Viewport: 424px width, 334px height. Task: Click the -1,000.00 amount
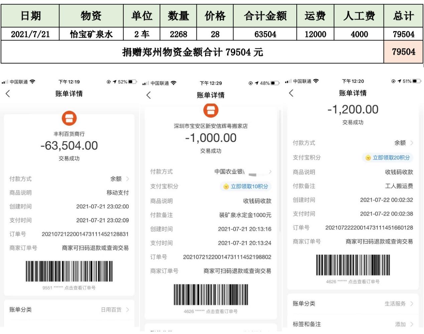[x=211, y=138]
